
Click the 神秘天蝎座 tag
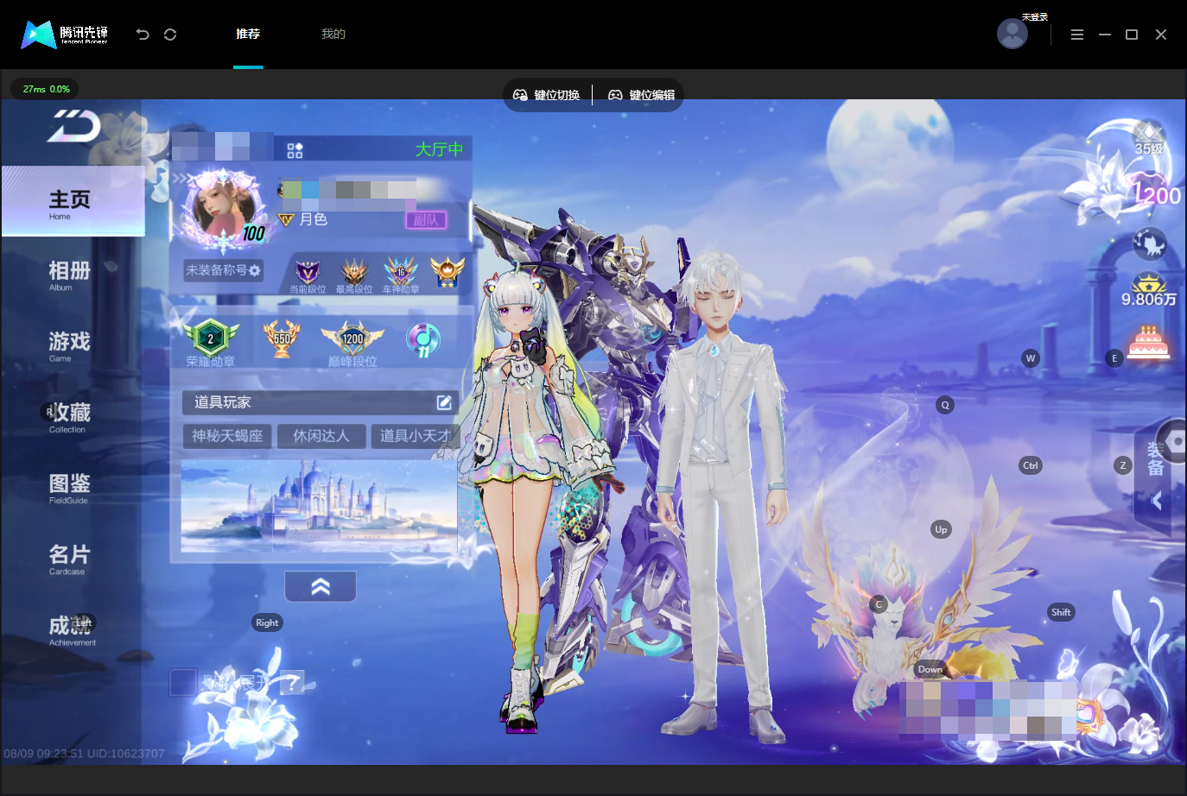click(x=227, y=436)
